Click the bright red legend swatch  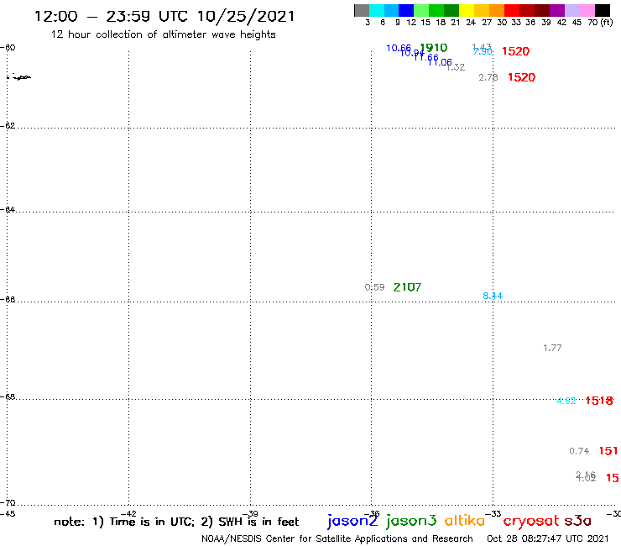tap(511, 10)
